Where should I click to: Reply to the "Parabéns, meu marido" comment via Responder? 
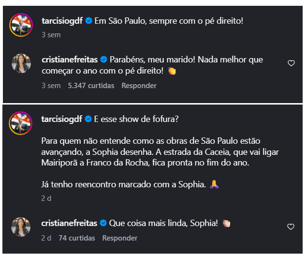tap(139, 86)
